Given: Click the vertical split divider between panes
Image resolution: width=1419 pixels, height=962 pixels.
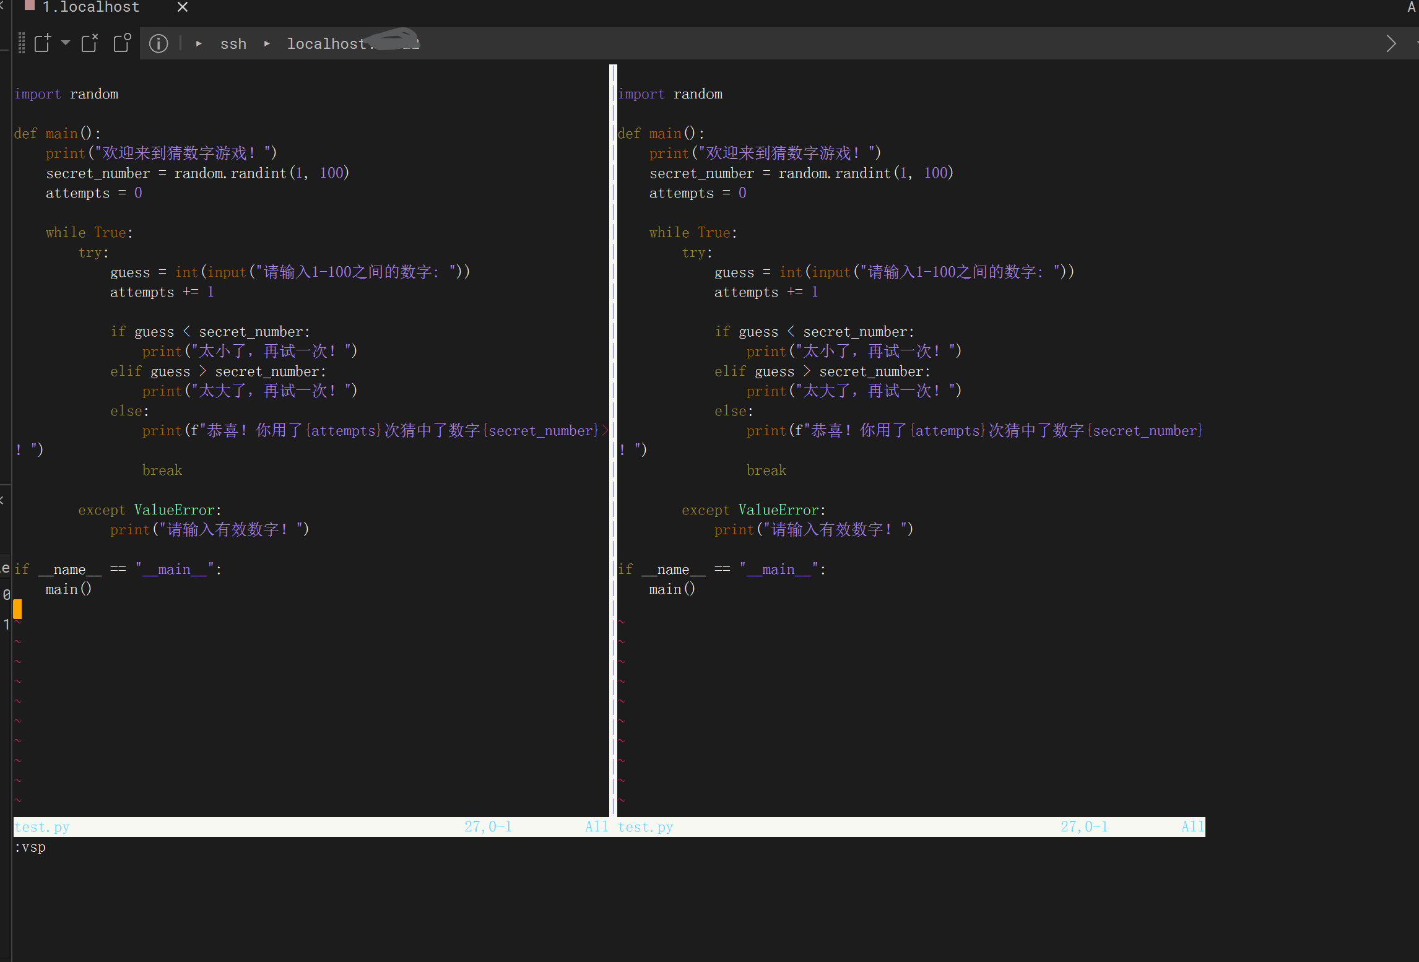Looking at the screenshot, I should click(x=613, y=433).
